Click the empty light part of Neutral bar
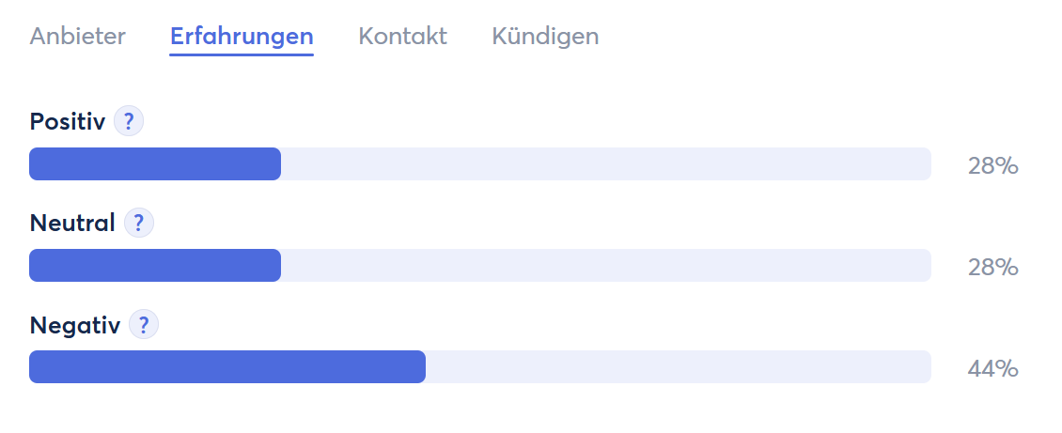The width and height of the screenshot is (1062, 433). tap(606, 265)
